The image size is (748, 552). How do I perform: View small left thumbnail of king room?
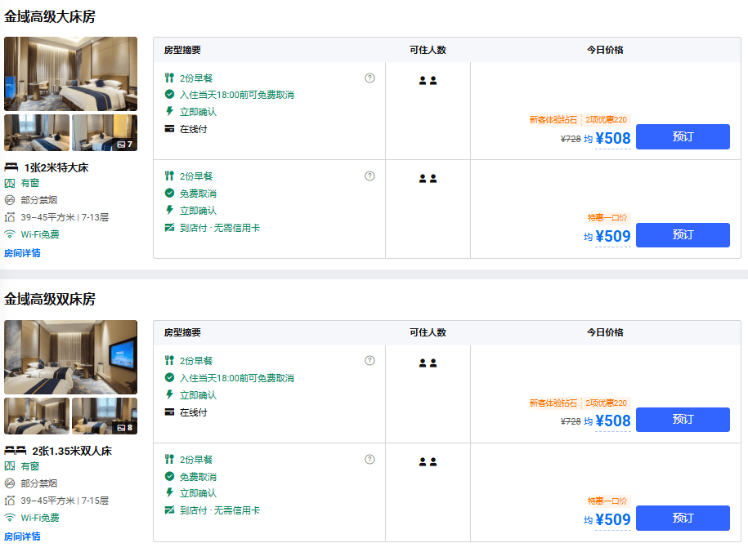[x=37, y=132]
